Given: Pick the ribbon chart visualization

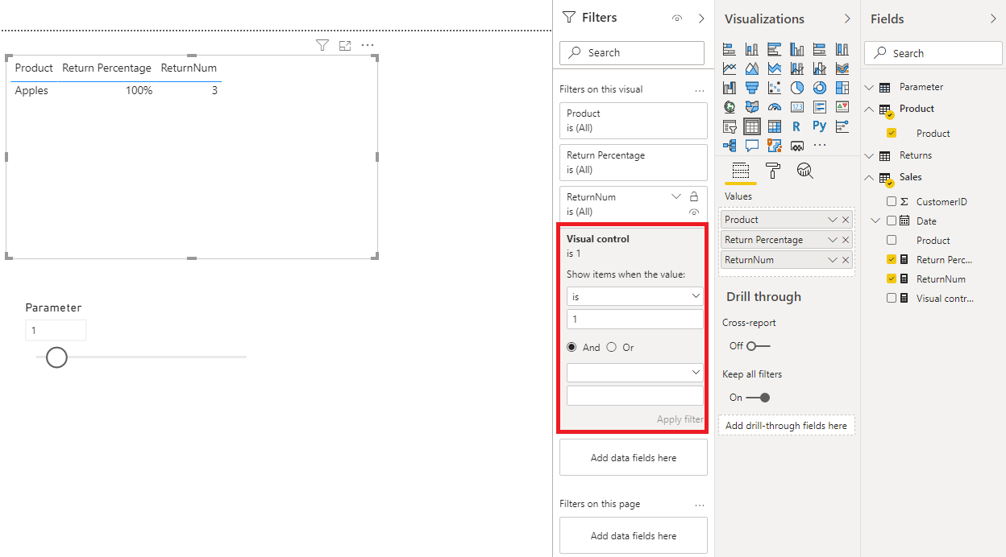Looking at the screenshot, I should (842, 68).
